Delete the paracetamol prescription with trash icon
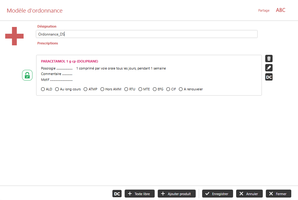The width and height of the screenshot is (298, 200). point(269,59)
